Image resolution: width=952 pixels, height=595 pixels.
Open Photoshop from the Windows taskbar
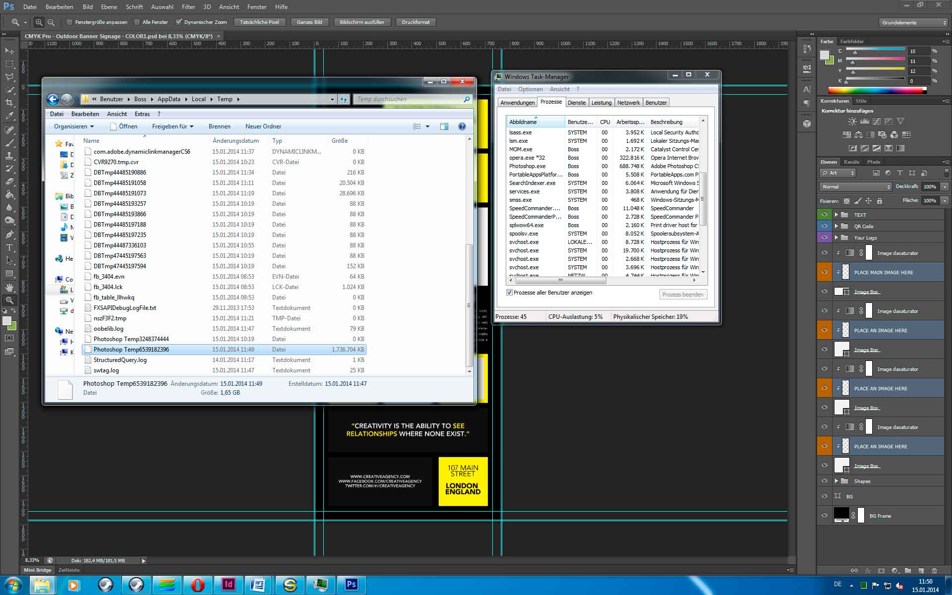351,585
